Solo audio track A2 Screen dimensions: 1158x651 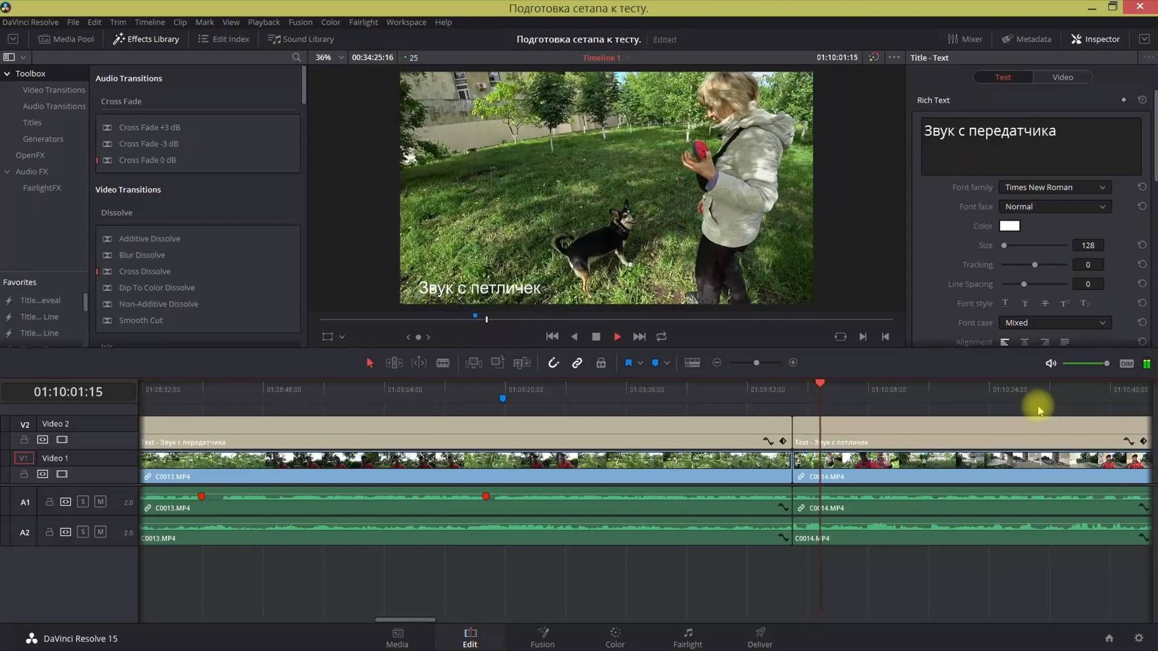coord(83,532)
